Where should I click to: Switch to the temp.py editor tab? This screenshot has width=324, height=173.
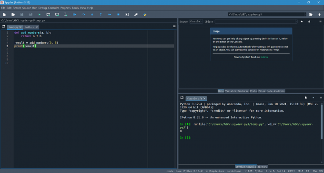pos(13,27)
